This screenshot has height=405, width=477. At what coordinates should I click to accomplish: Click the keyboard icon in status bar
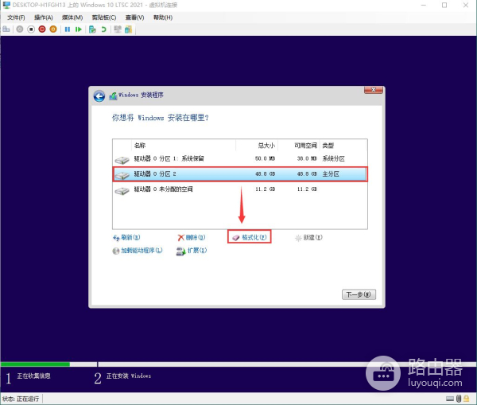450,399
